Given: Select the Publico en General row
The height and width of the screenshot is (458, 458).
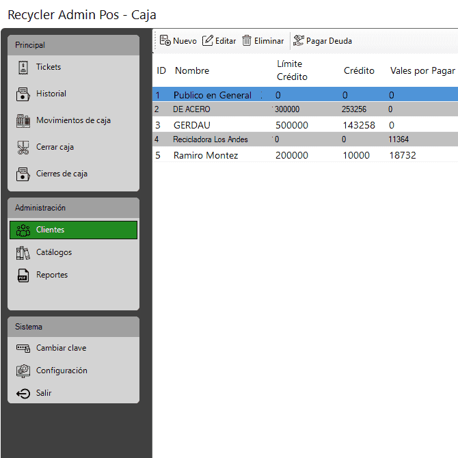Looking at the screenshot, I should pos(306,94).
